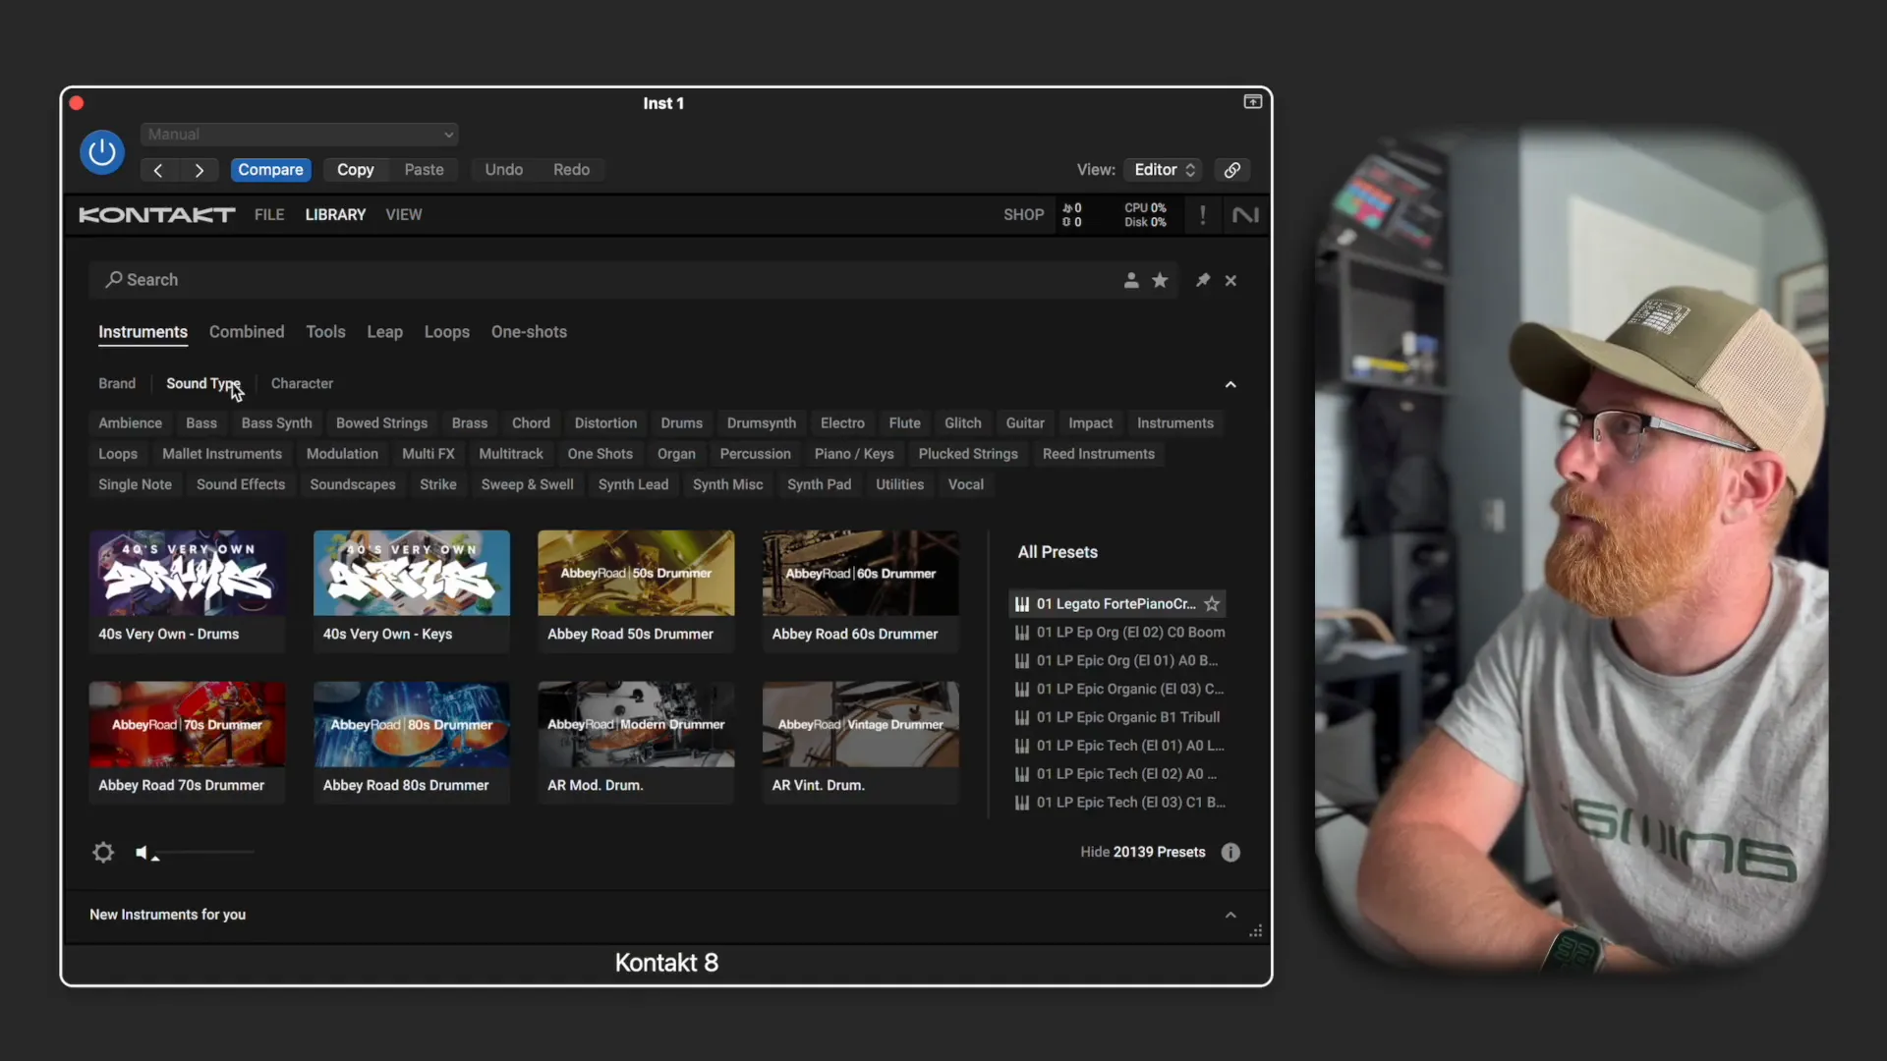Viewport: 1887px width, 1061px height.
Task: Open the View Editor dropdown
Action: [x=1164, y=170]
